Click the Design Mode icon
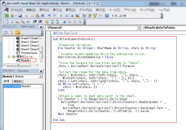This screenshot has height=130, width=186. click(x=77, y=16)
